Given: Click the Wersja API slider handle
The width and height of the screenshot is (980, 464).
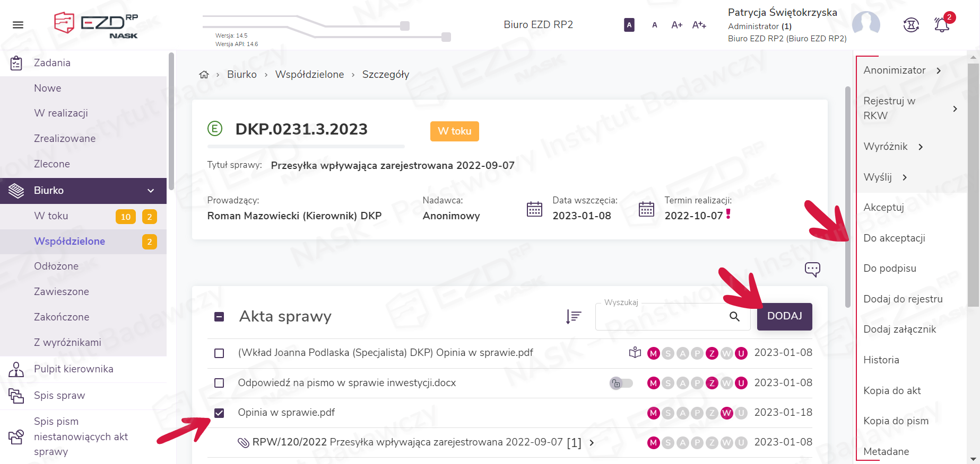Looking at the screenshot, I should (x=446, y=37).
